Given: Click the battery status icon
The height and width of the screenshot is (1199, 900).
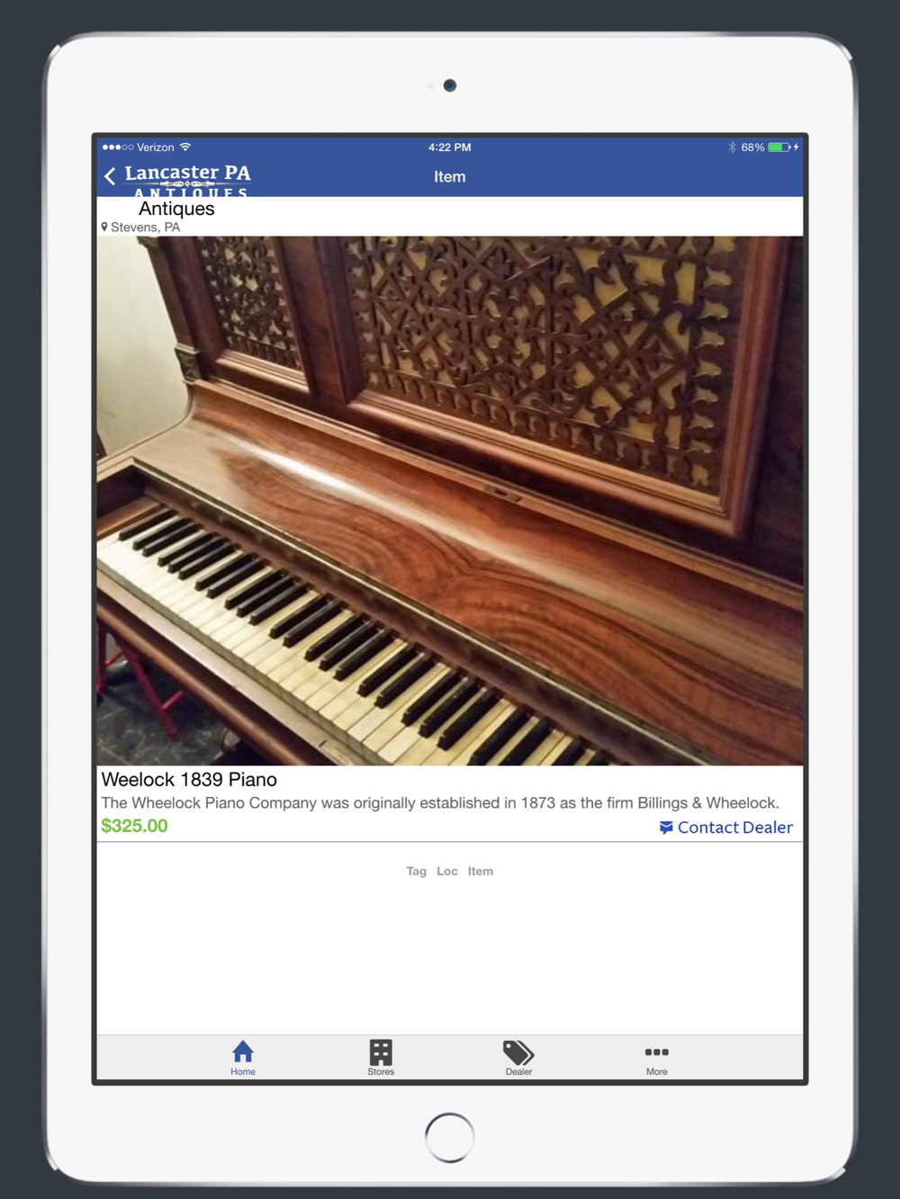Looking at the screenshot, I should click(x=780, y=148).
